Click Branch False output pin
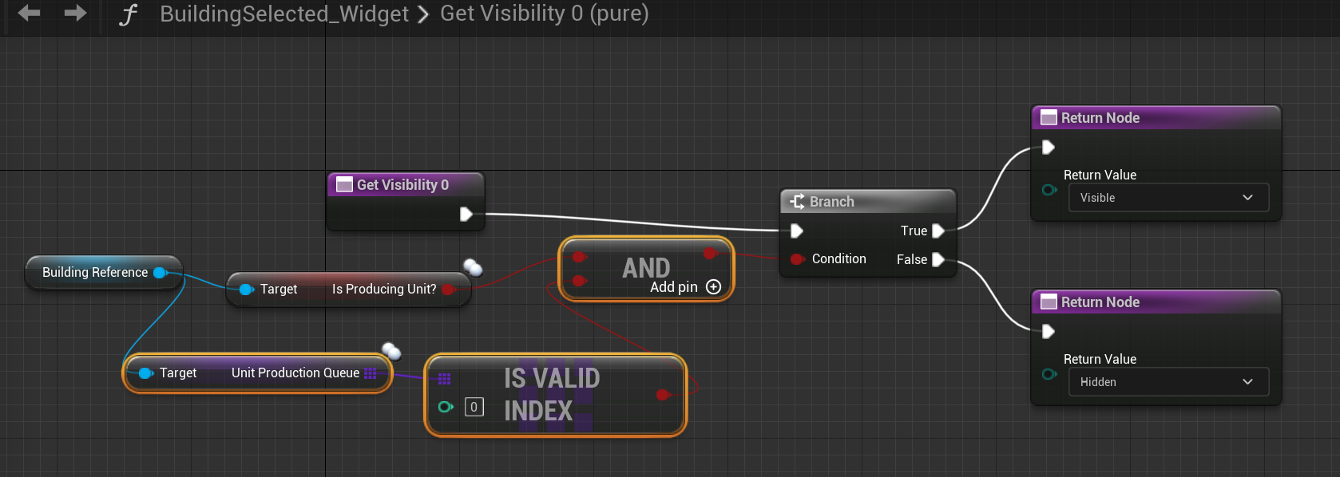The height and width of the screenshot is (477, 1340). [x=938, y=259]
